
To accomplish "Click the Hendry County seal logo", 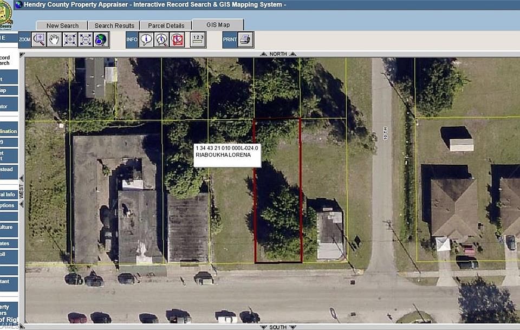I will click(x=6, y=15).
